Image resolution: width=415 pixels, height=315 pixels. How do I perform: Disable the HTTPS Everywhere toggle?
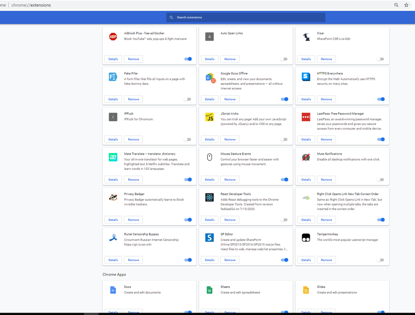pos(381,99)
